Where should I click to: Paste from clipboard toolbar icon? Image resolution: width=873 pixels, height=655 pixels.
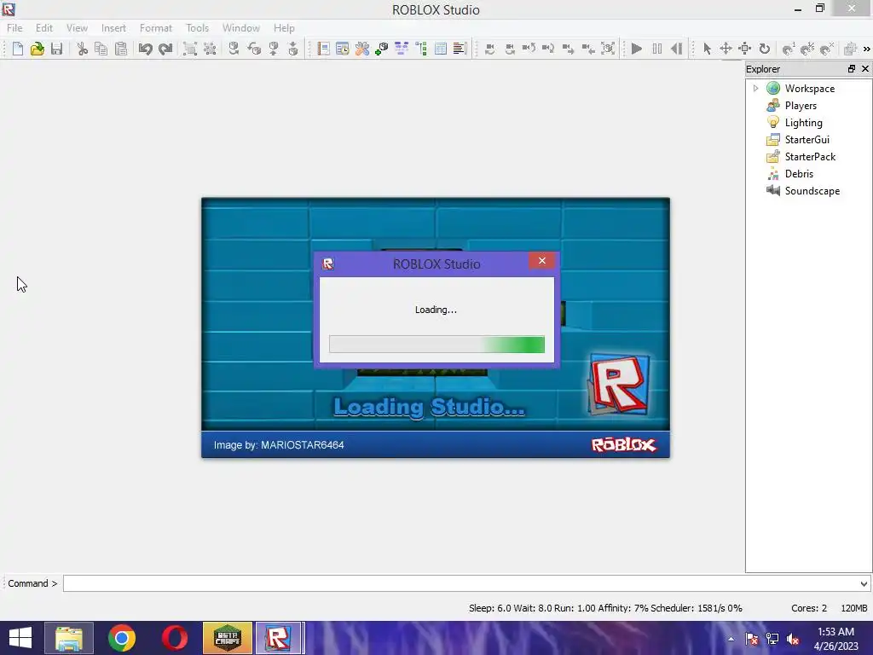tap(121, 49)
